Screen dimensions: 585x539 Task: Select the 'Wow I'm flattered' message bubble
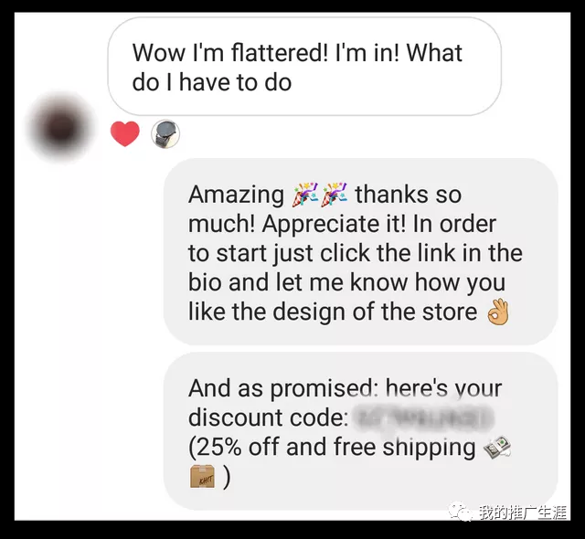click(x=304, y=67)
